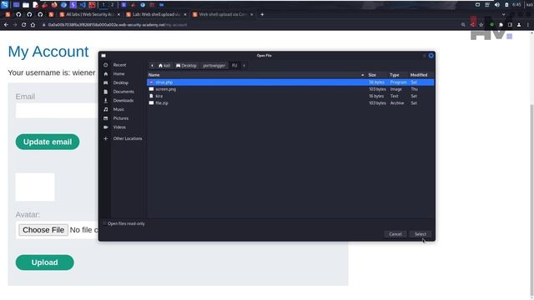Click the plus icon beside Other Locations

pyautogui.click(x=106, y=138)
